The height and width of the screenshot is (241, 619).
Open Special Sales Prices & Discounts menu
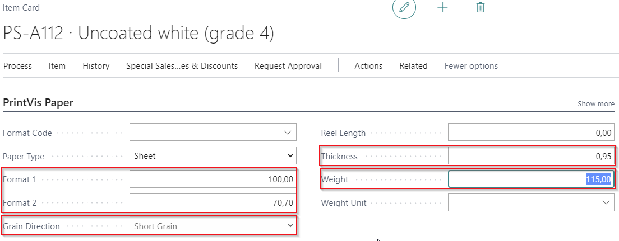[182, 66]
